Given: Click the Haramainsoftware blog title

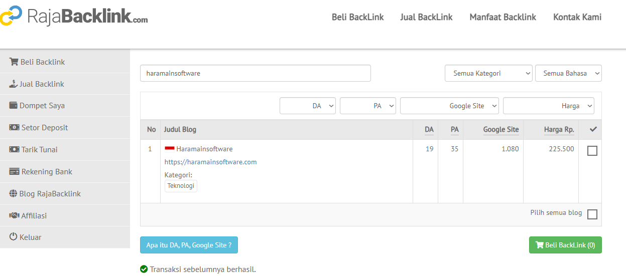Looking at the screenshot, I should click(x=204, y=149).
